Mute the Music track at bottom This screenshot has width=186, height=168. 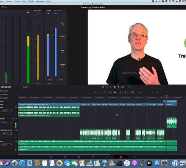pyautogui.click(x=11, y=145)
